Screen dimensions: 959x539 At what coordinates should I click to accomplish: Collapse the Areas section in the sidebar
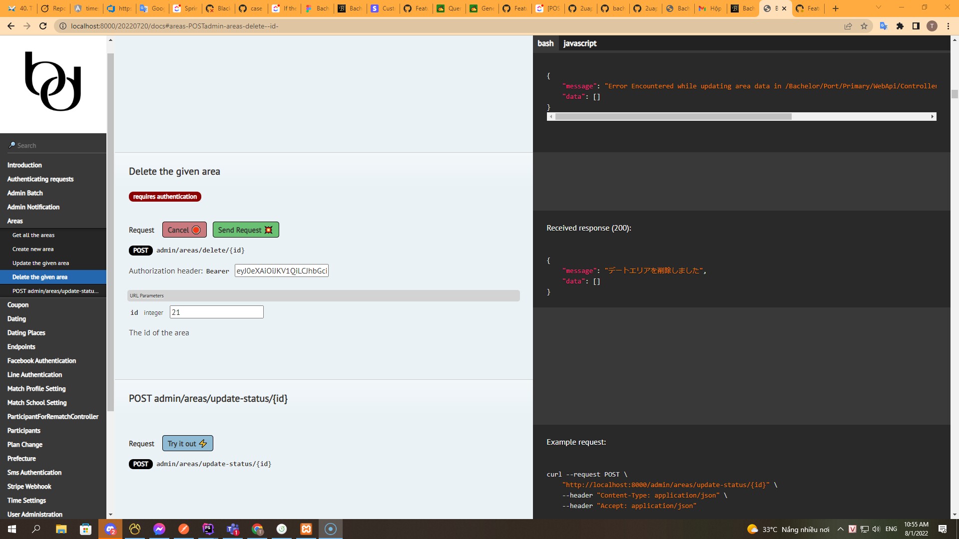coord(15,221)
